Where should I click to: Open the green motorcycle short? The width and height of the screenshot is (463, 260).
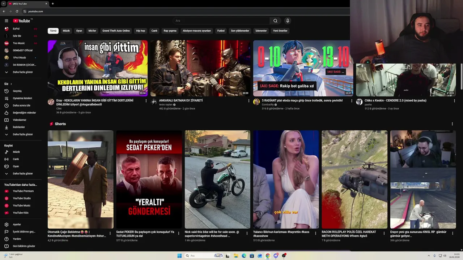click(x=217, y=179)
